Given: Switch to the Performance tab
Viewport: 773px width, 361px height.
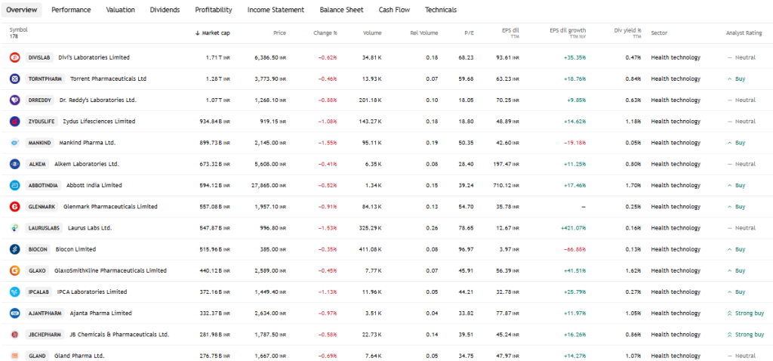Looking at the screenshot, I should pyautogui.click(x=71, y=10).
